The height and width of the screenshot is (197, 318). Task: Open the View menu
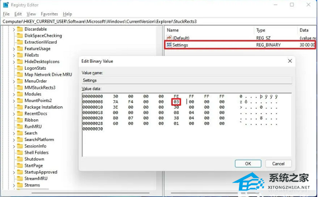(x=31, y=14)
